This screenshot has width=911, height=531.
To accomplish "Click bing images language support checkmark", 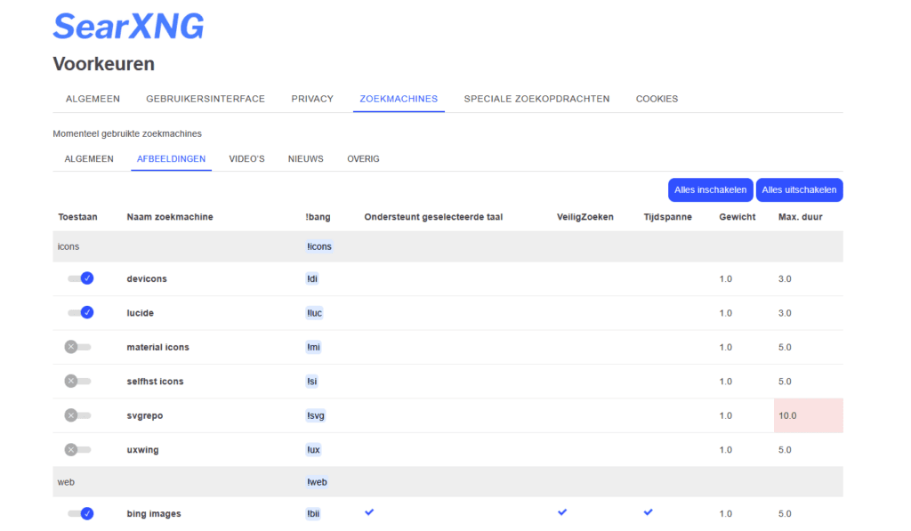I will coord(369,512).
